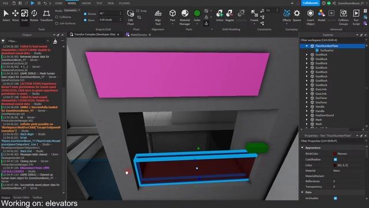
Task: Open the Align Tool
Action: (158, 17)
